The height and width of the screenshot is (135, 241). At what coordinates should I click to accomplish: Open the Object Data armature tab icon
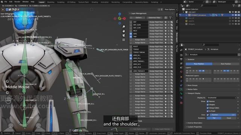(x=181, y=89)
